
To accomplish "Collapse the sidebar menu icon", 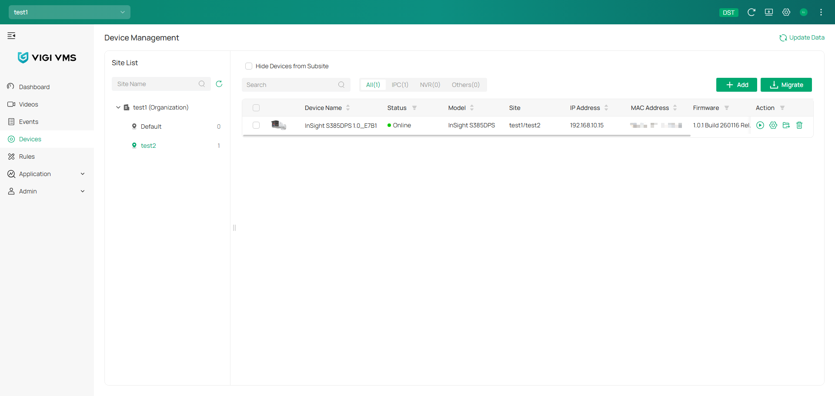I will pos(11,36).
